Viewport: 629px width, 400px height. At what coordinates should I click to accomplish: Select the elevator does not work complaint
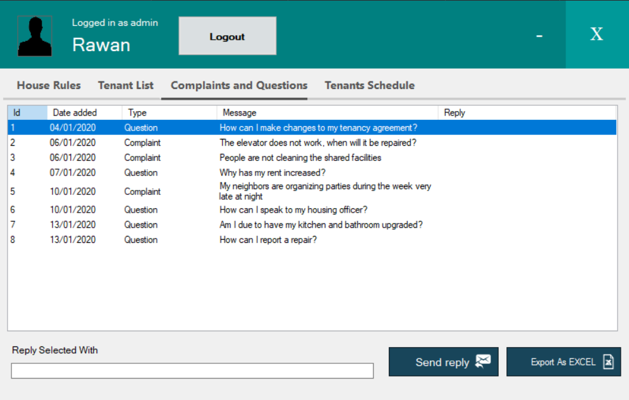[312, 143]
